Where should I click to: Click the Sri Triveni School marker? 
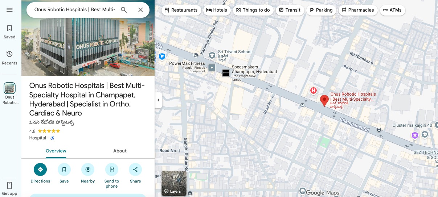pyautogui.click(x=212, y=55)
